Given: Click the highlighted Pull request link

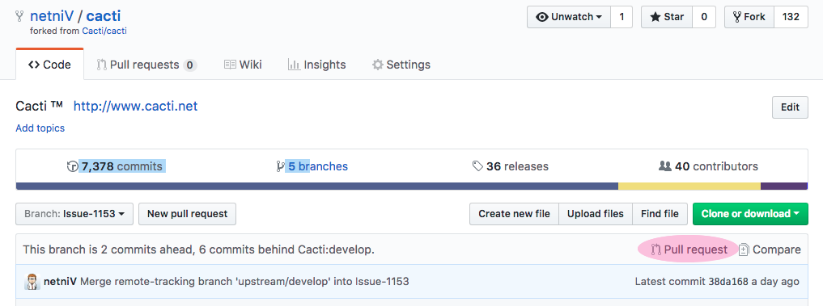Looking at the screenshot, I should coord(689,249).
